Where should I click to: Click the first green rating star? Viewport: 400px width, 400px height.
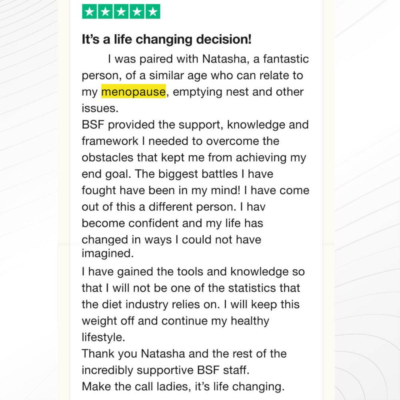[x=89, y=12]
